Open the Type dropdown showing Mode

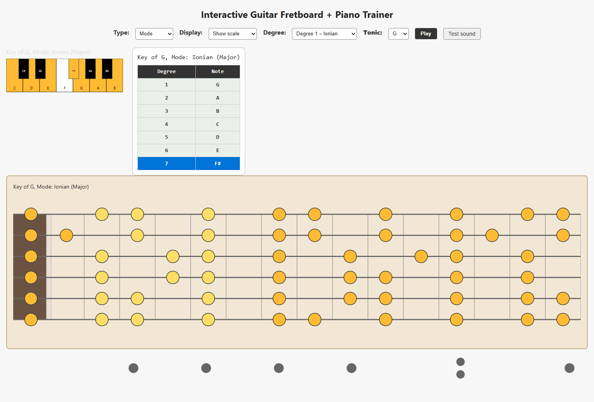154,34
